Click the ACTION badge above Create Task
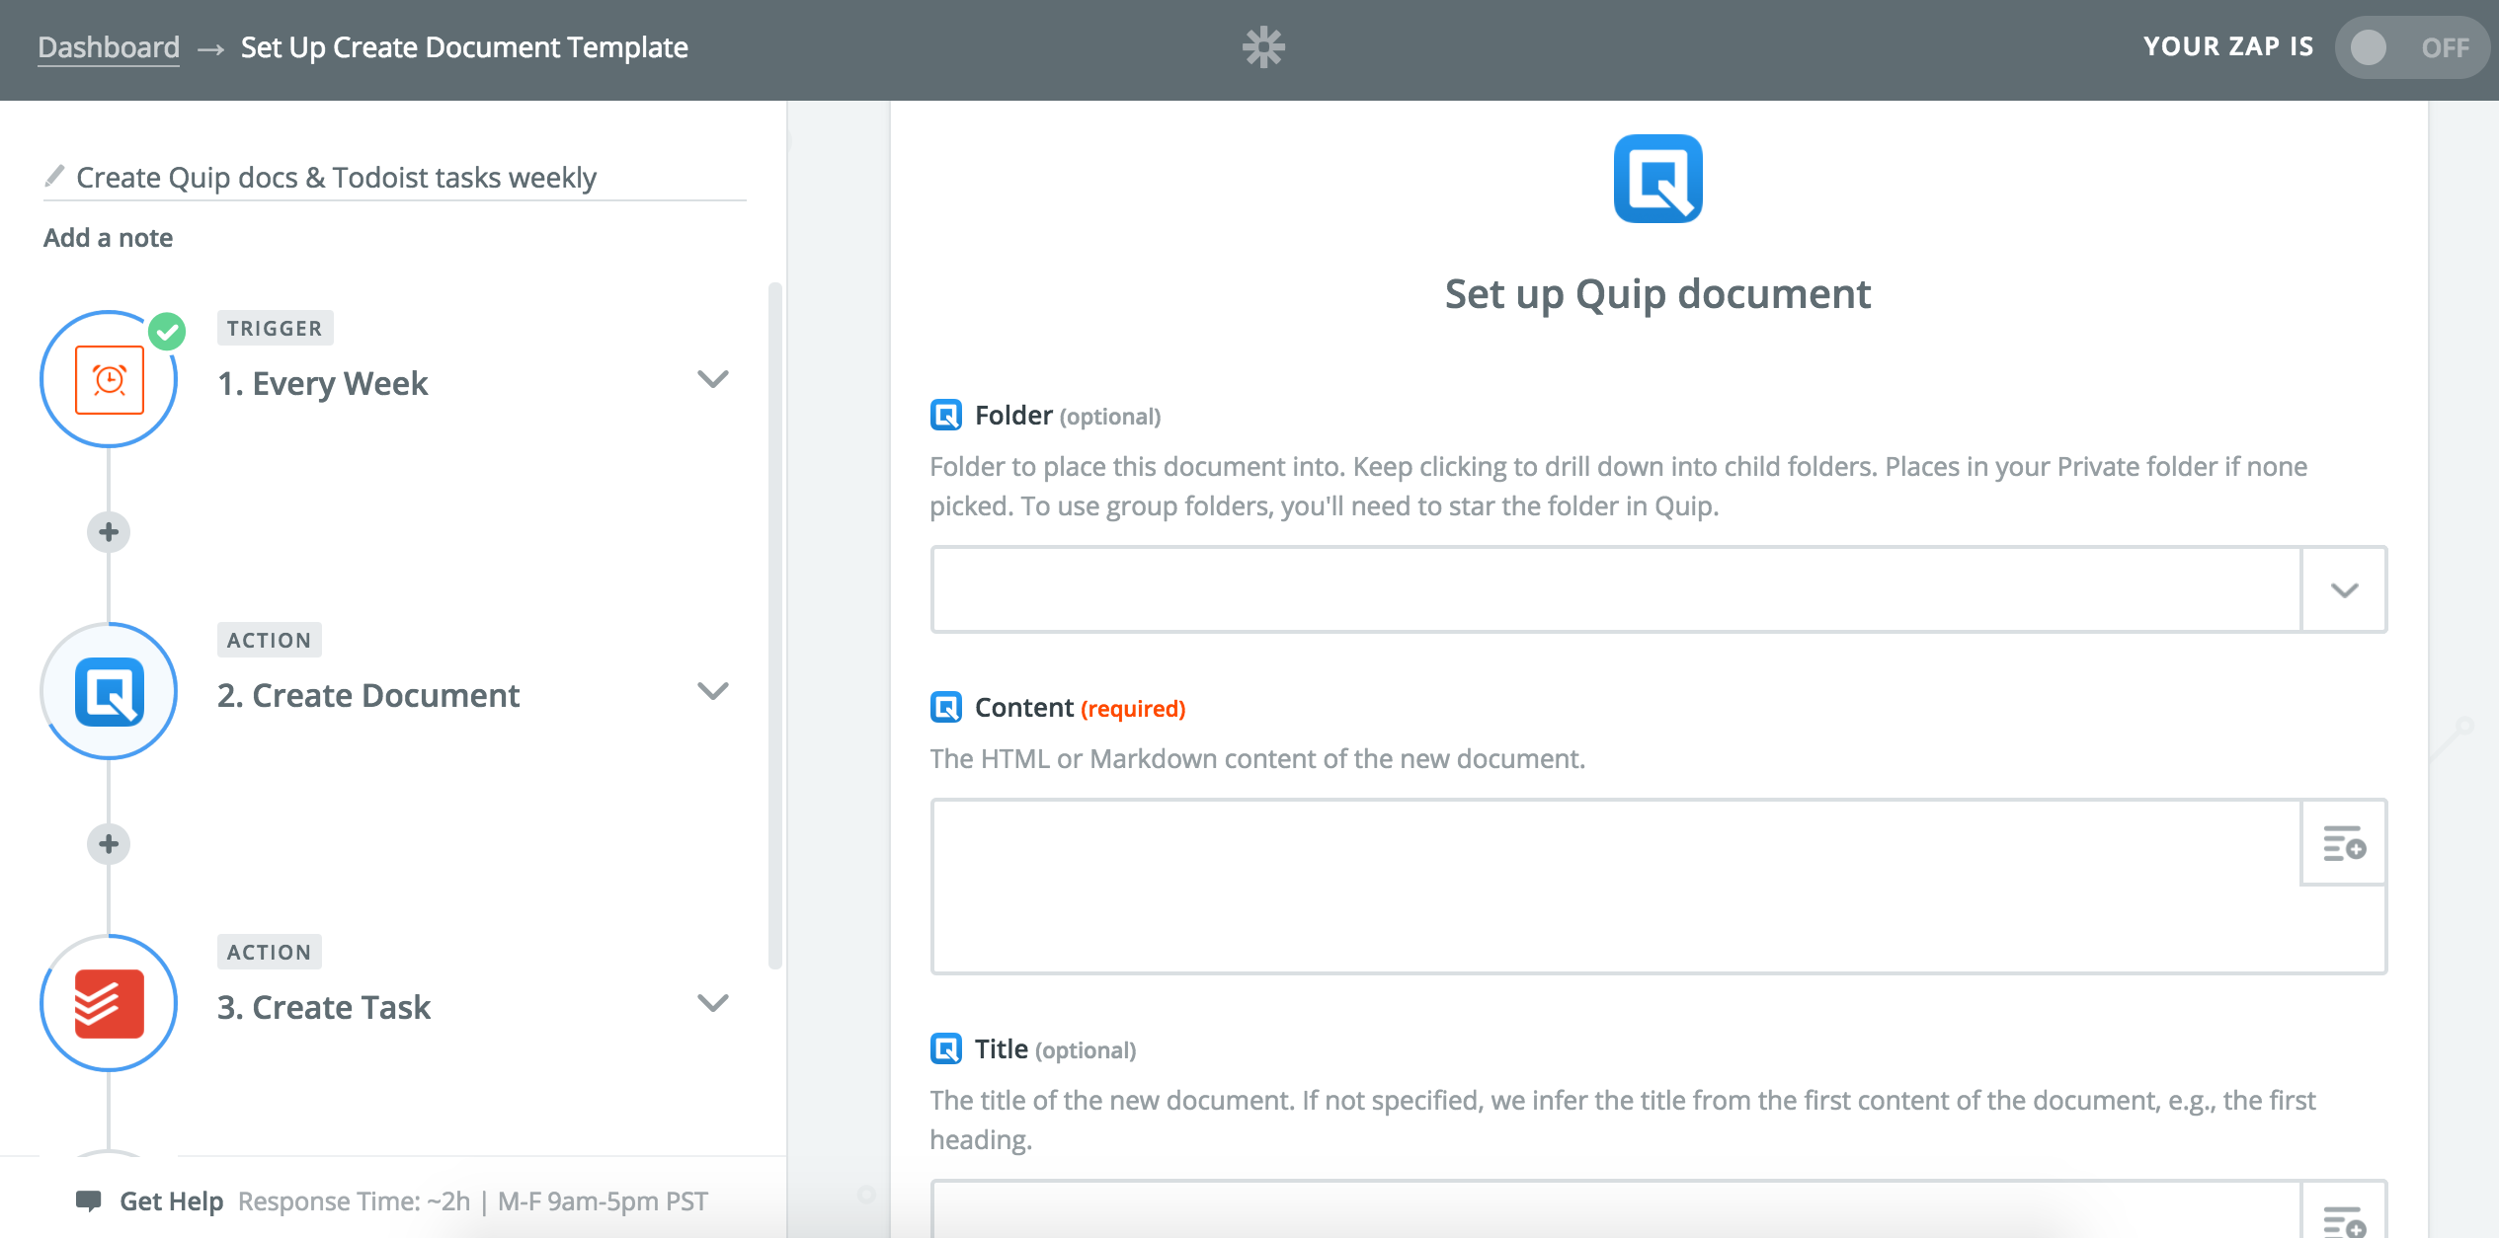Viewport: 2499px width, 1238px height. pyautogui.click(x=270, y=952)
